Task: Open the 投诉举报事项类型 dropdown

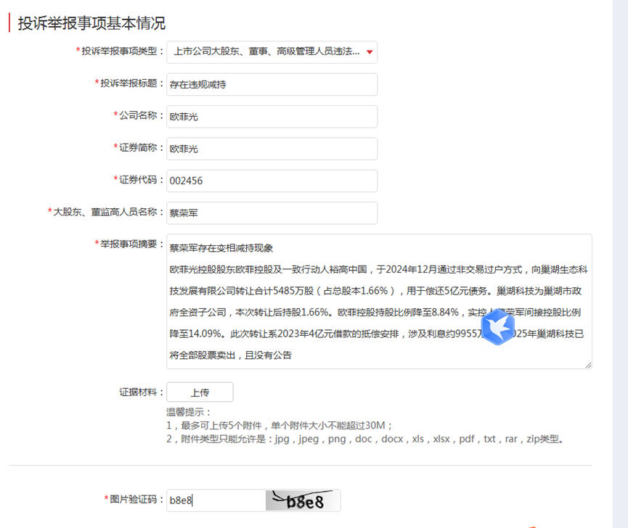Action: tap(272, 52)
